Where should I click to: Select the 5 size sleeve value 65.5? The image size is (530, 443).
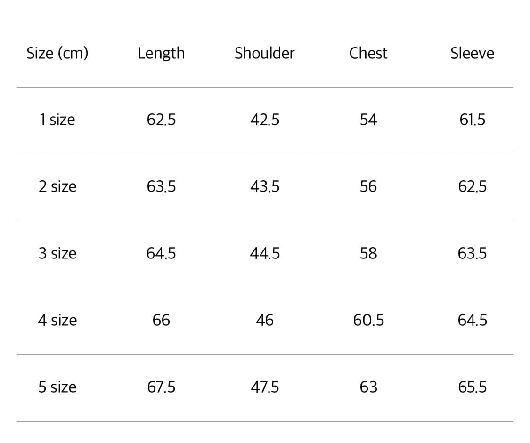tap(472, 387)
